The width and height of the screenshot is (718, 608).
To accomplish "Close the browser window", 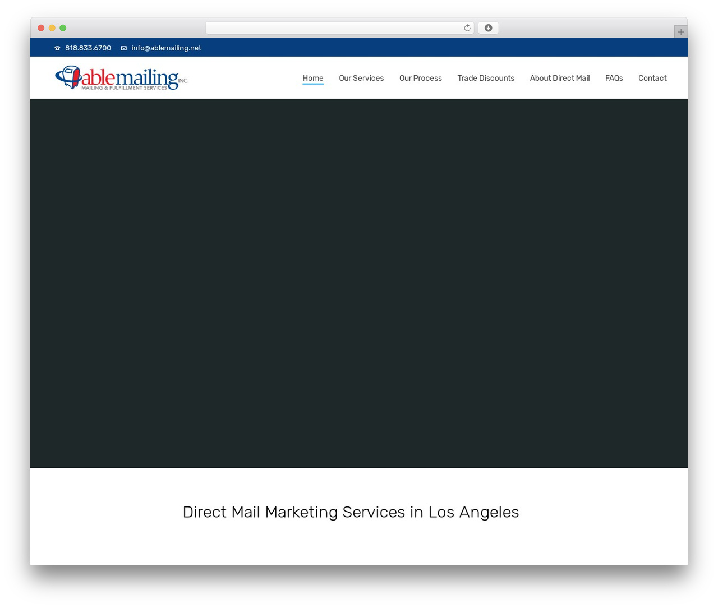I will pyautogui.click(x=41, y=28).
